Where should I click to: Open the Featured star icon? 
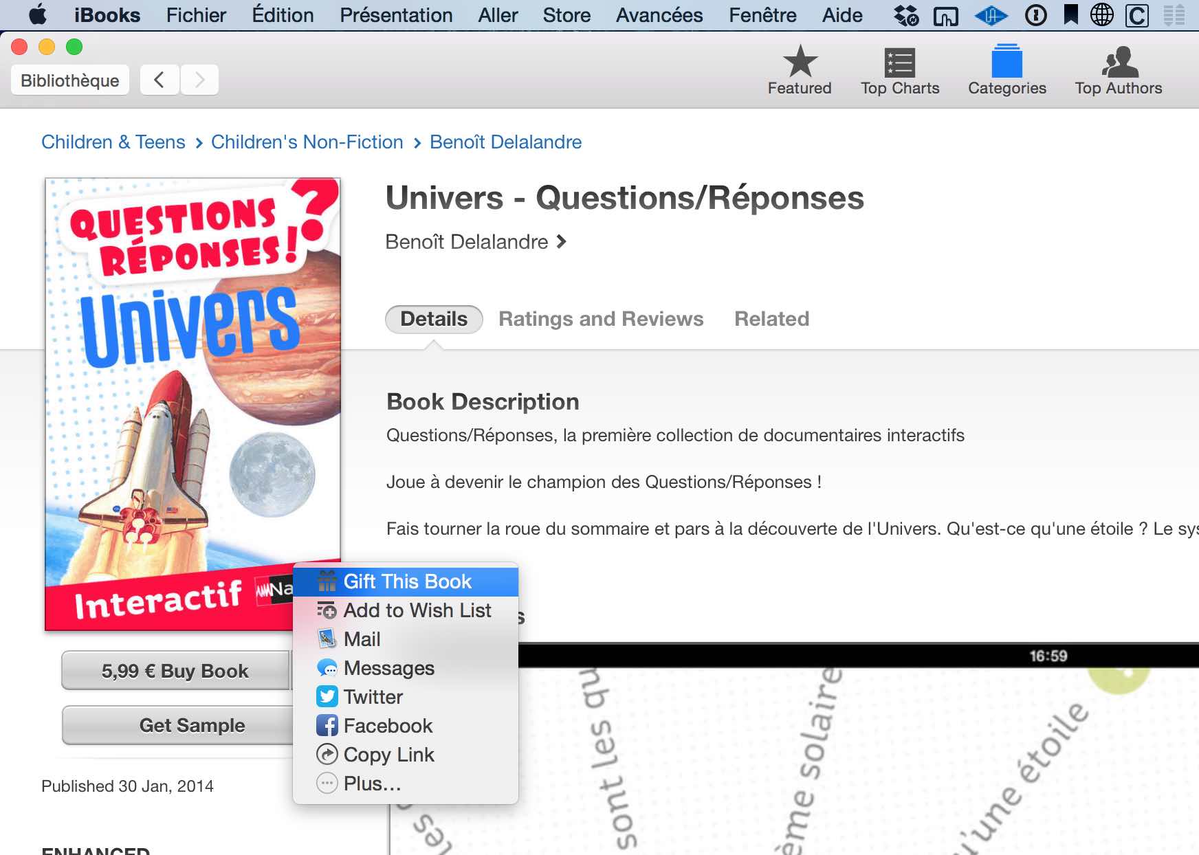click(x=800, y=62)
